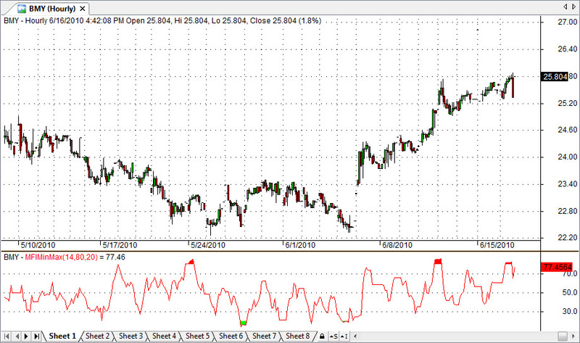Click the 22.80 price axis label
Screen dimensions: 580x343
pyautogui.click(x=568, y=211)
